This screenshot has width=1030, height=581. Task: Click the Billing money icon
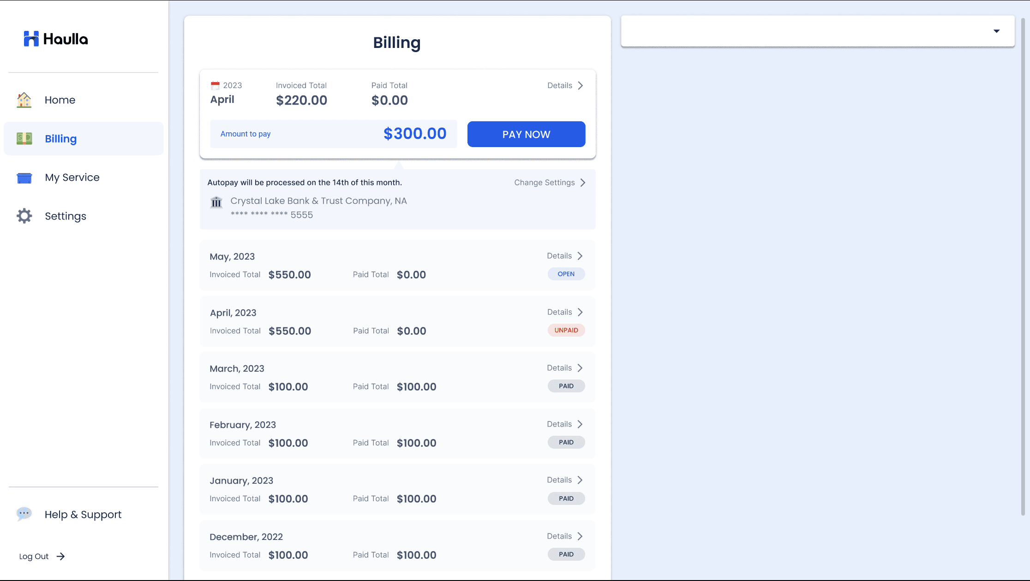(x=24, y=138)
